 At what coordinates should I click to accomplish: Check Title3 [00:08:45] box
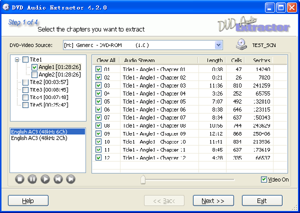[x=25, y=90]
